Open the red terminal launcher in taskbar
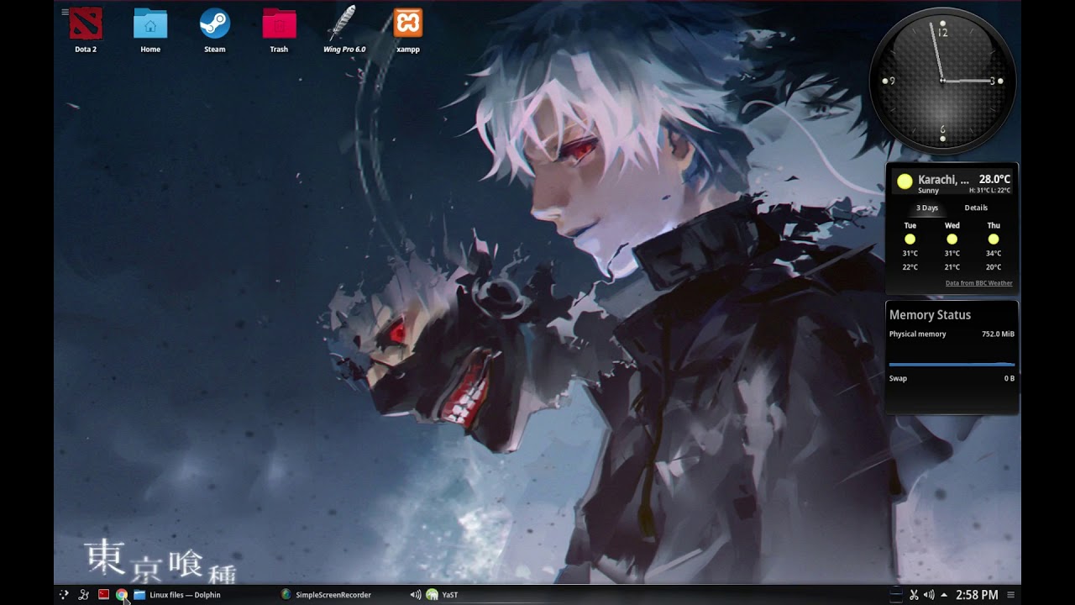1075x605 pixels. [103, 594]
